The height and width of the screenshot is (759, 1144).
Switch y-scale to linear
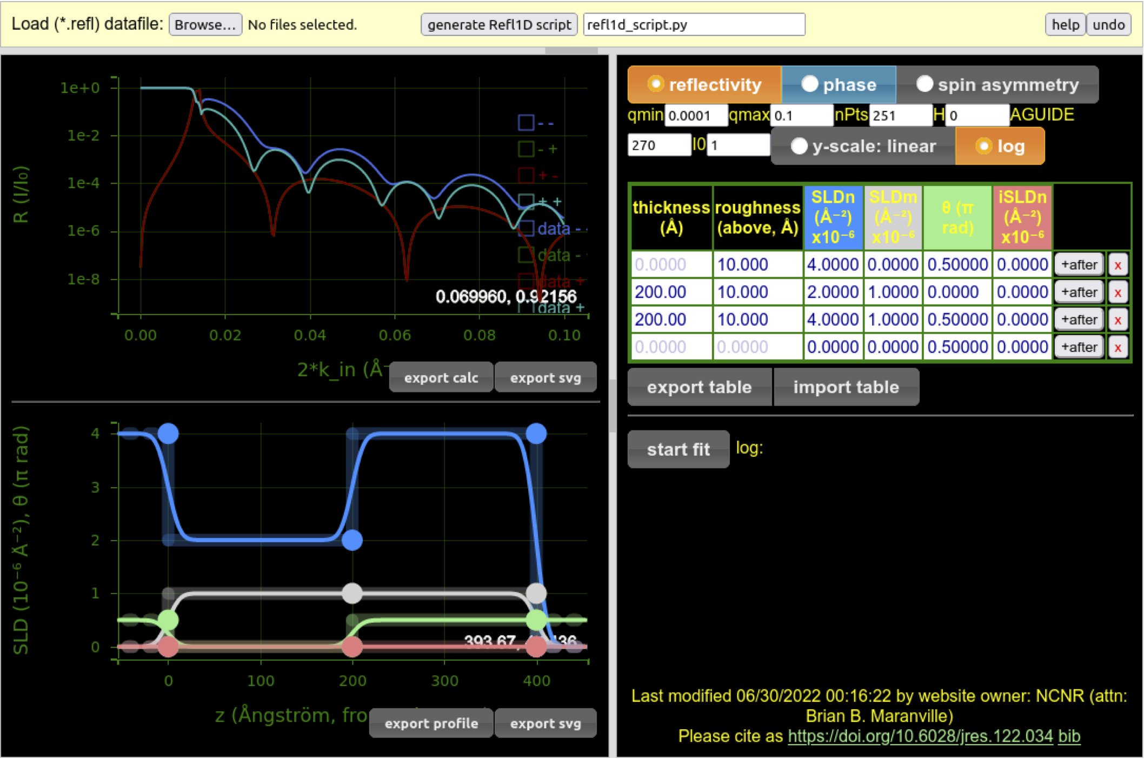click(x=799, y=146)
